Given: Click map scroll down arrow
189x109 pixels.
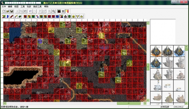Looking at the screenshot, I should [148, 100].
